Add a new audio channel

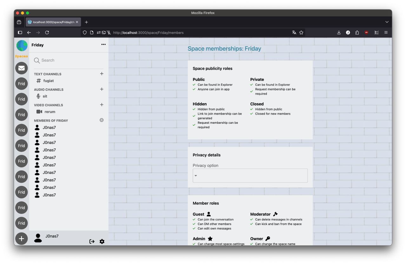click(101, 89)
